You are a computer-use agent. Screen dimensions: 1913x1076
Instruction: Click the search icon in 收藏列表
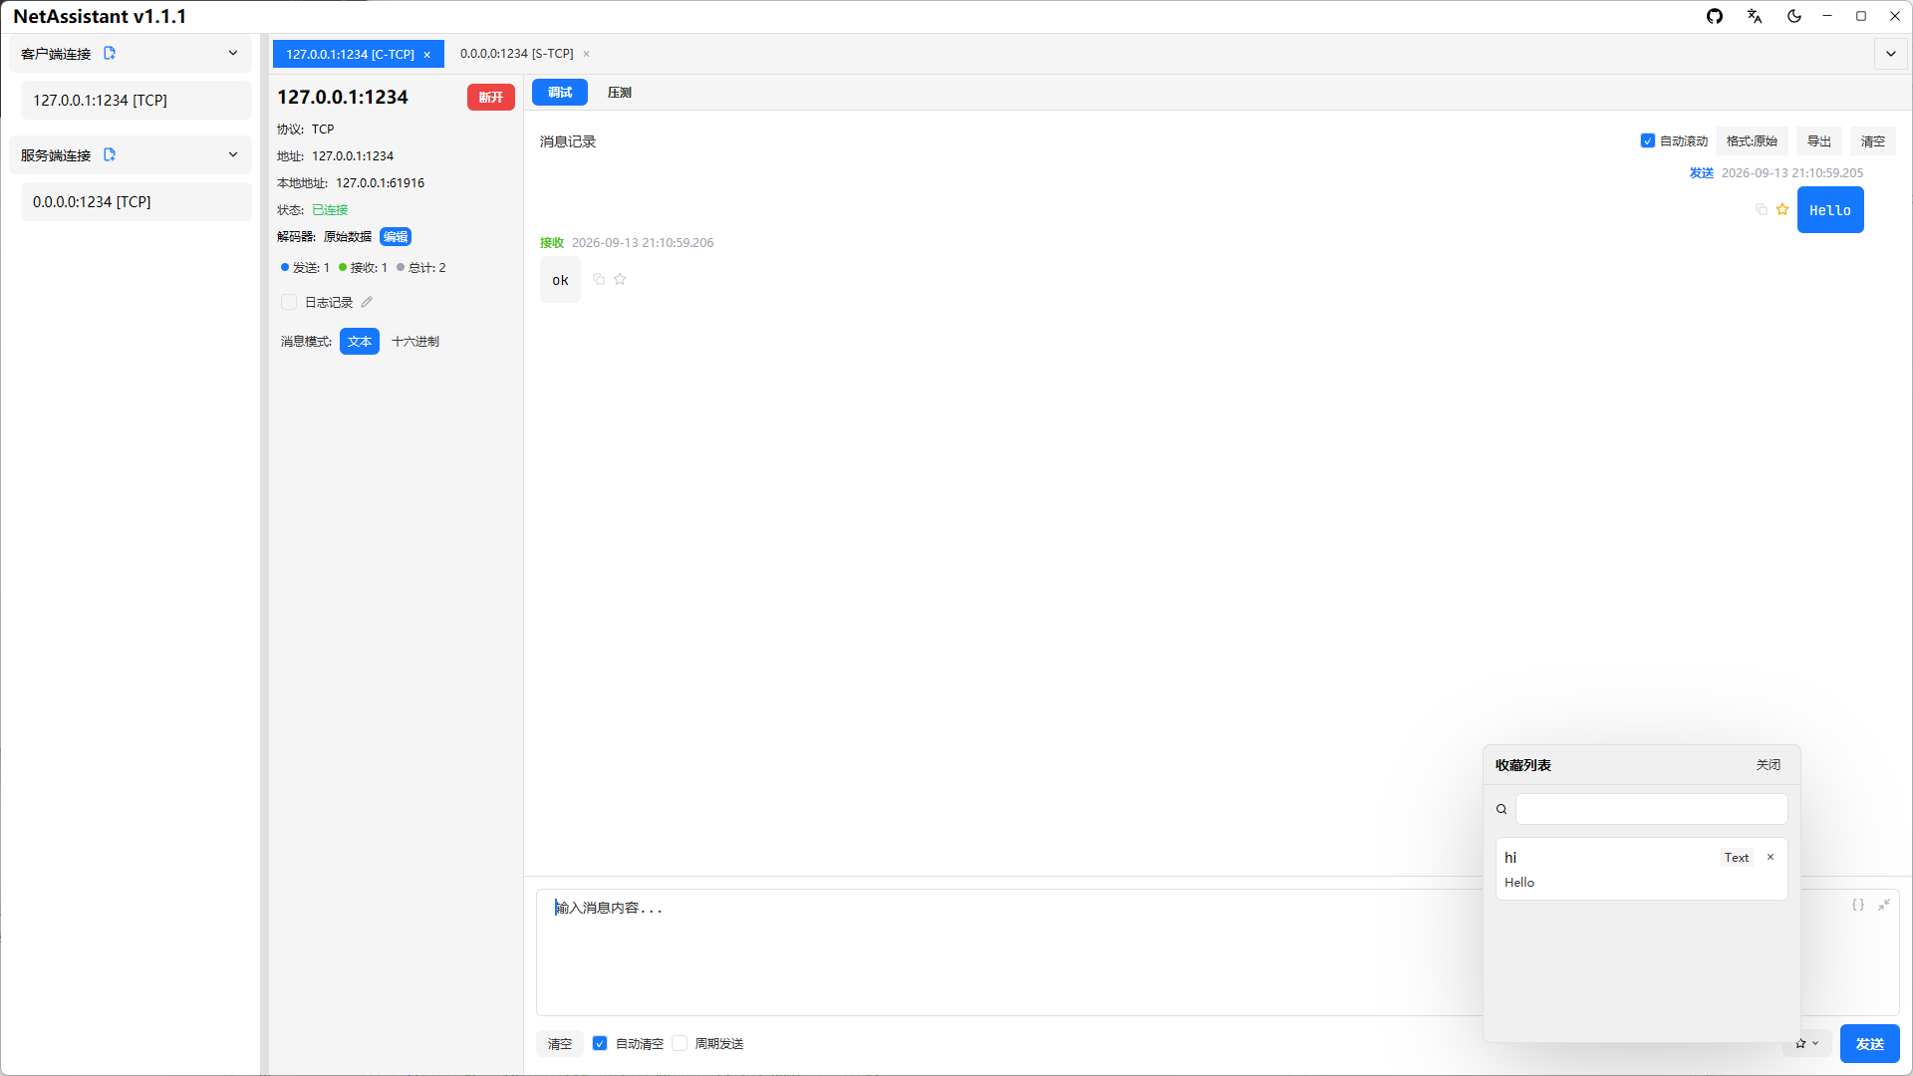tap(1502, 809)
